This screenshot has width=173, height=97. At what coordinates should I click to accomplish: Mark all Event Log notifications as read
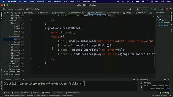coord(141,84)
